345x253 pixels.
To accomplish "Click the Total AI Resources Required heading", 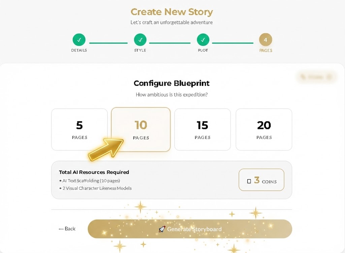I will click(94, 172).
